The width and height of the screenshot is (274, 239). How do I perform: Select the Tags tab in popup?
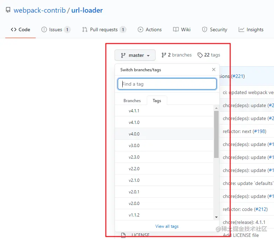(x=157, y=101)
